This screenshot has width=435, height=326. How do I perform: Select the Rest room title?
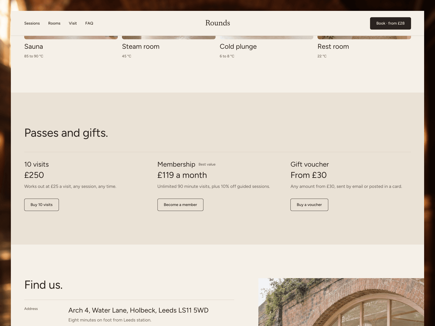(333, 46)
